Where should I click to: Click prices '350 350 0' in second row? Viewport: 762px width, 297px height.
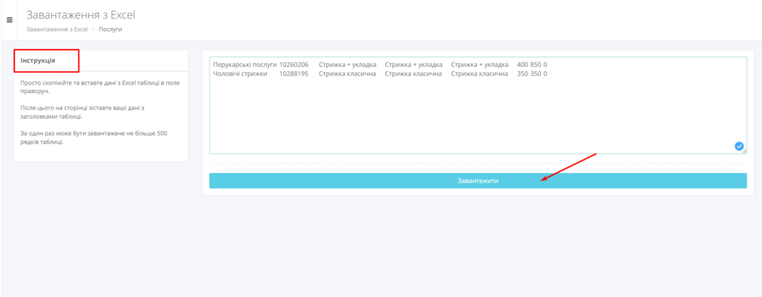(532, 74)
